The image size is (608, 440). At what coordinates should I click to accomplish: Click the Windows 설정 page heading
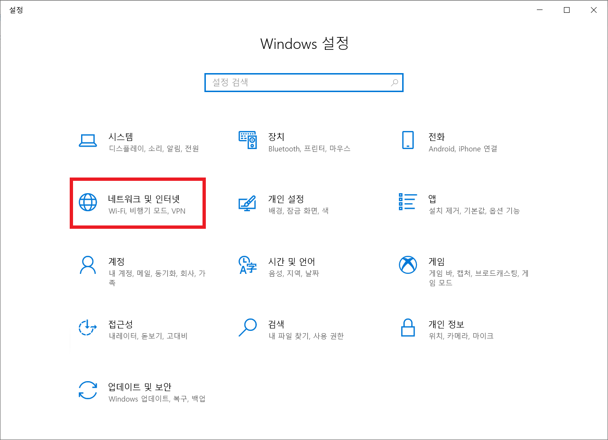click(304, 44)
